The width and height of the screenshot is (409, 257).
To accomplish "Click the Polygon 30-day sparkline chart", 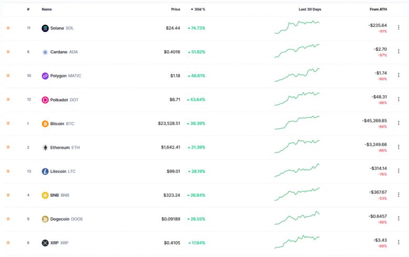I will click(x=297, y=75).
